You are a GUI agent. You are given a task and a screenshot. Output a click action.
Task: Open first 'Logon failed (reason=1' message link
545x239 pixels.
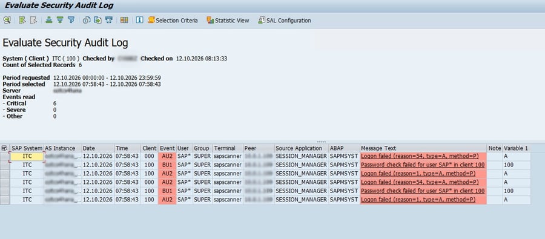(418, 174)
